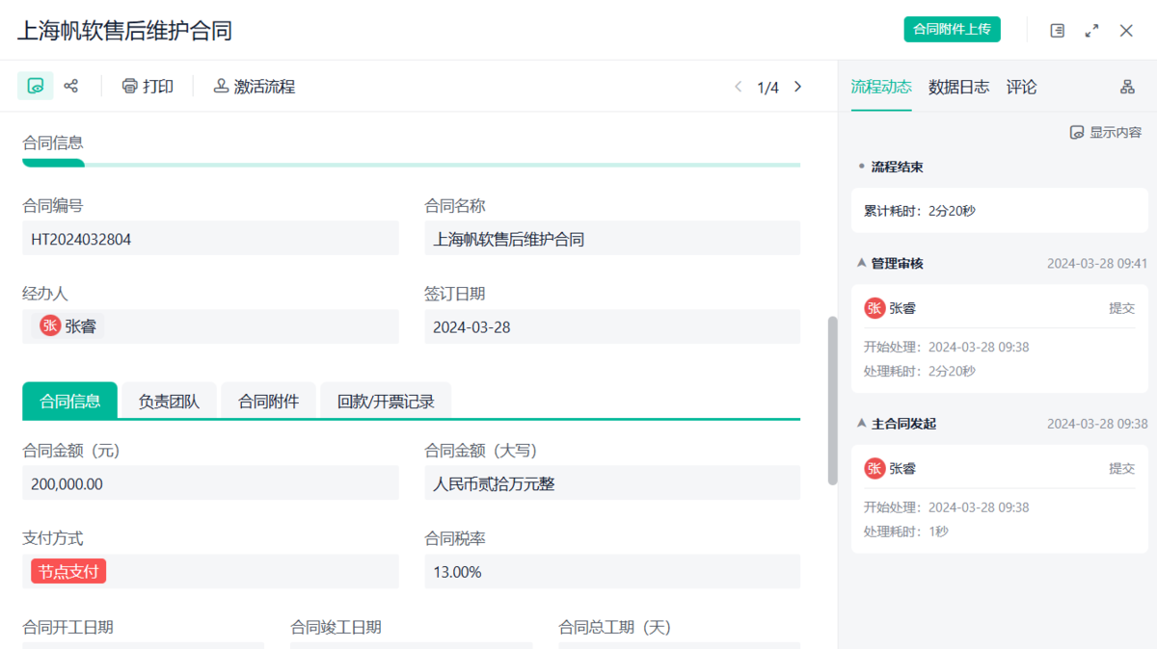1157x649 pixels.
Task: Click the 合同税率 field 13.00%
Action: point(612,571)
